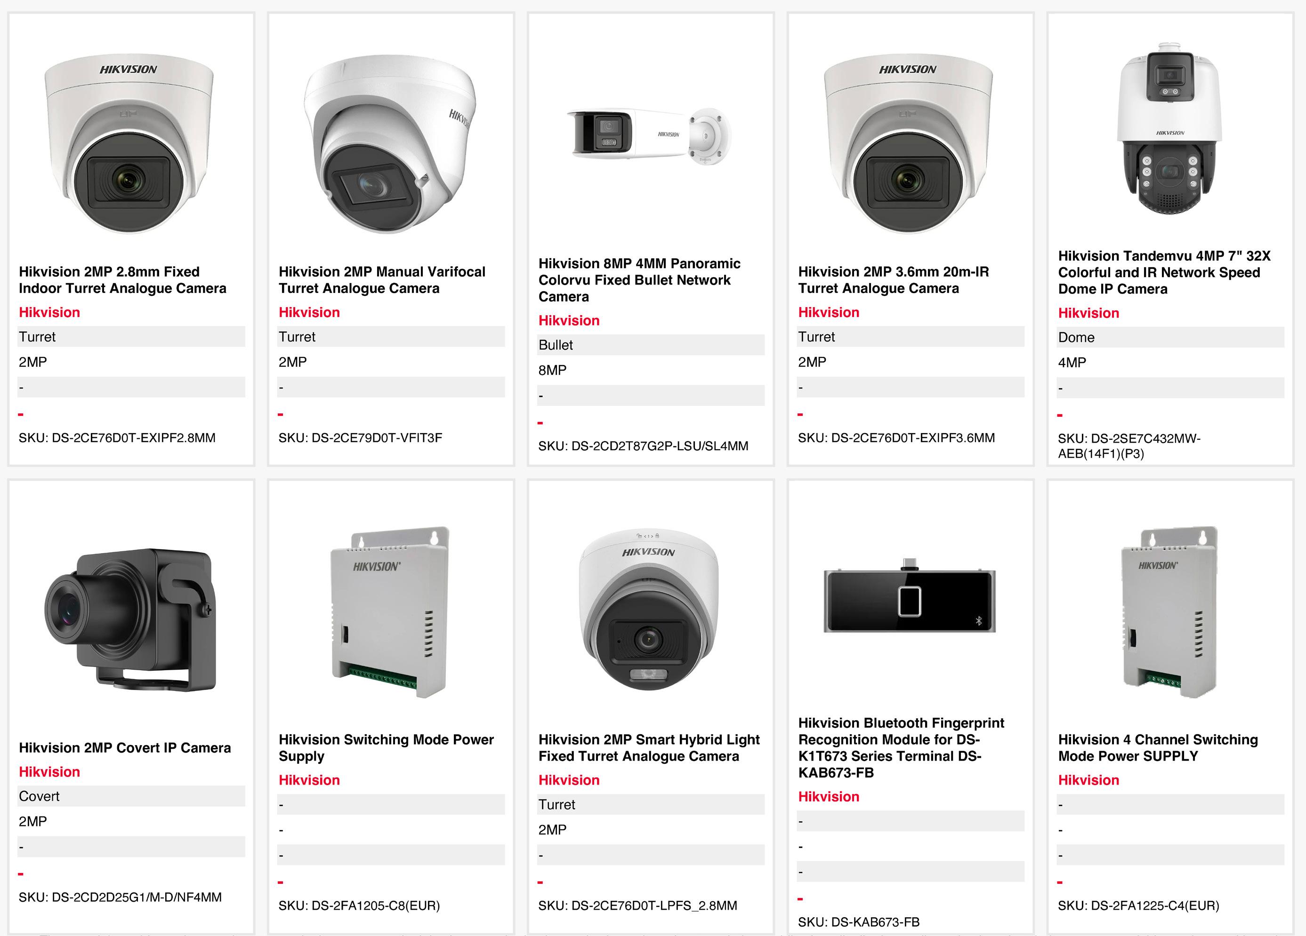The width and height of the screenshot is (1306, 936).
Task: Click the Switching Mode Power Supply photo
Action: coord(389,612)
